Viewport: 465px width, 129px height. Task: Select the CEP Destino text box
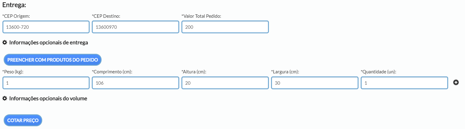pos(135,27)
